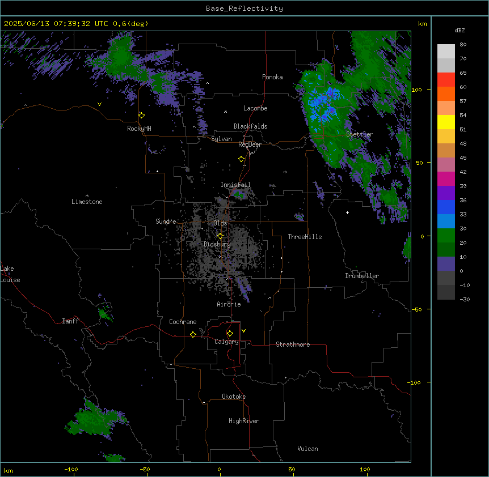This screenshot has height=477, width=489.
Task: Click the yellow V marker northwest of RockyMH
Action: click(x=99, y=104)
